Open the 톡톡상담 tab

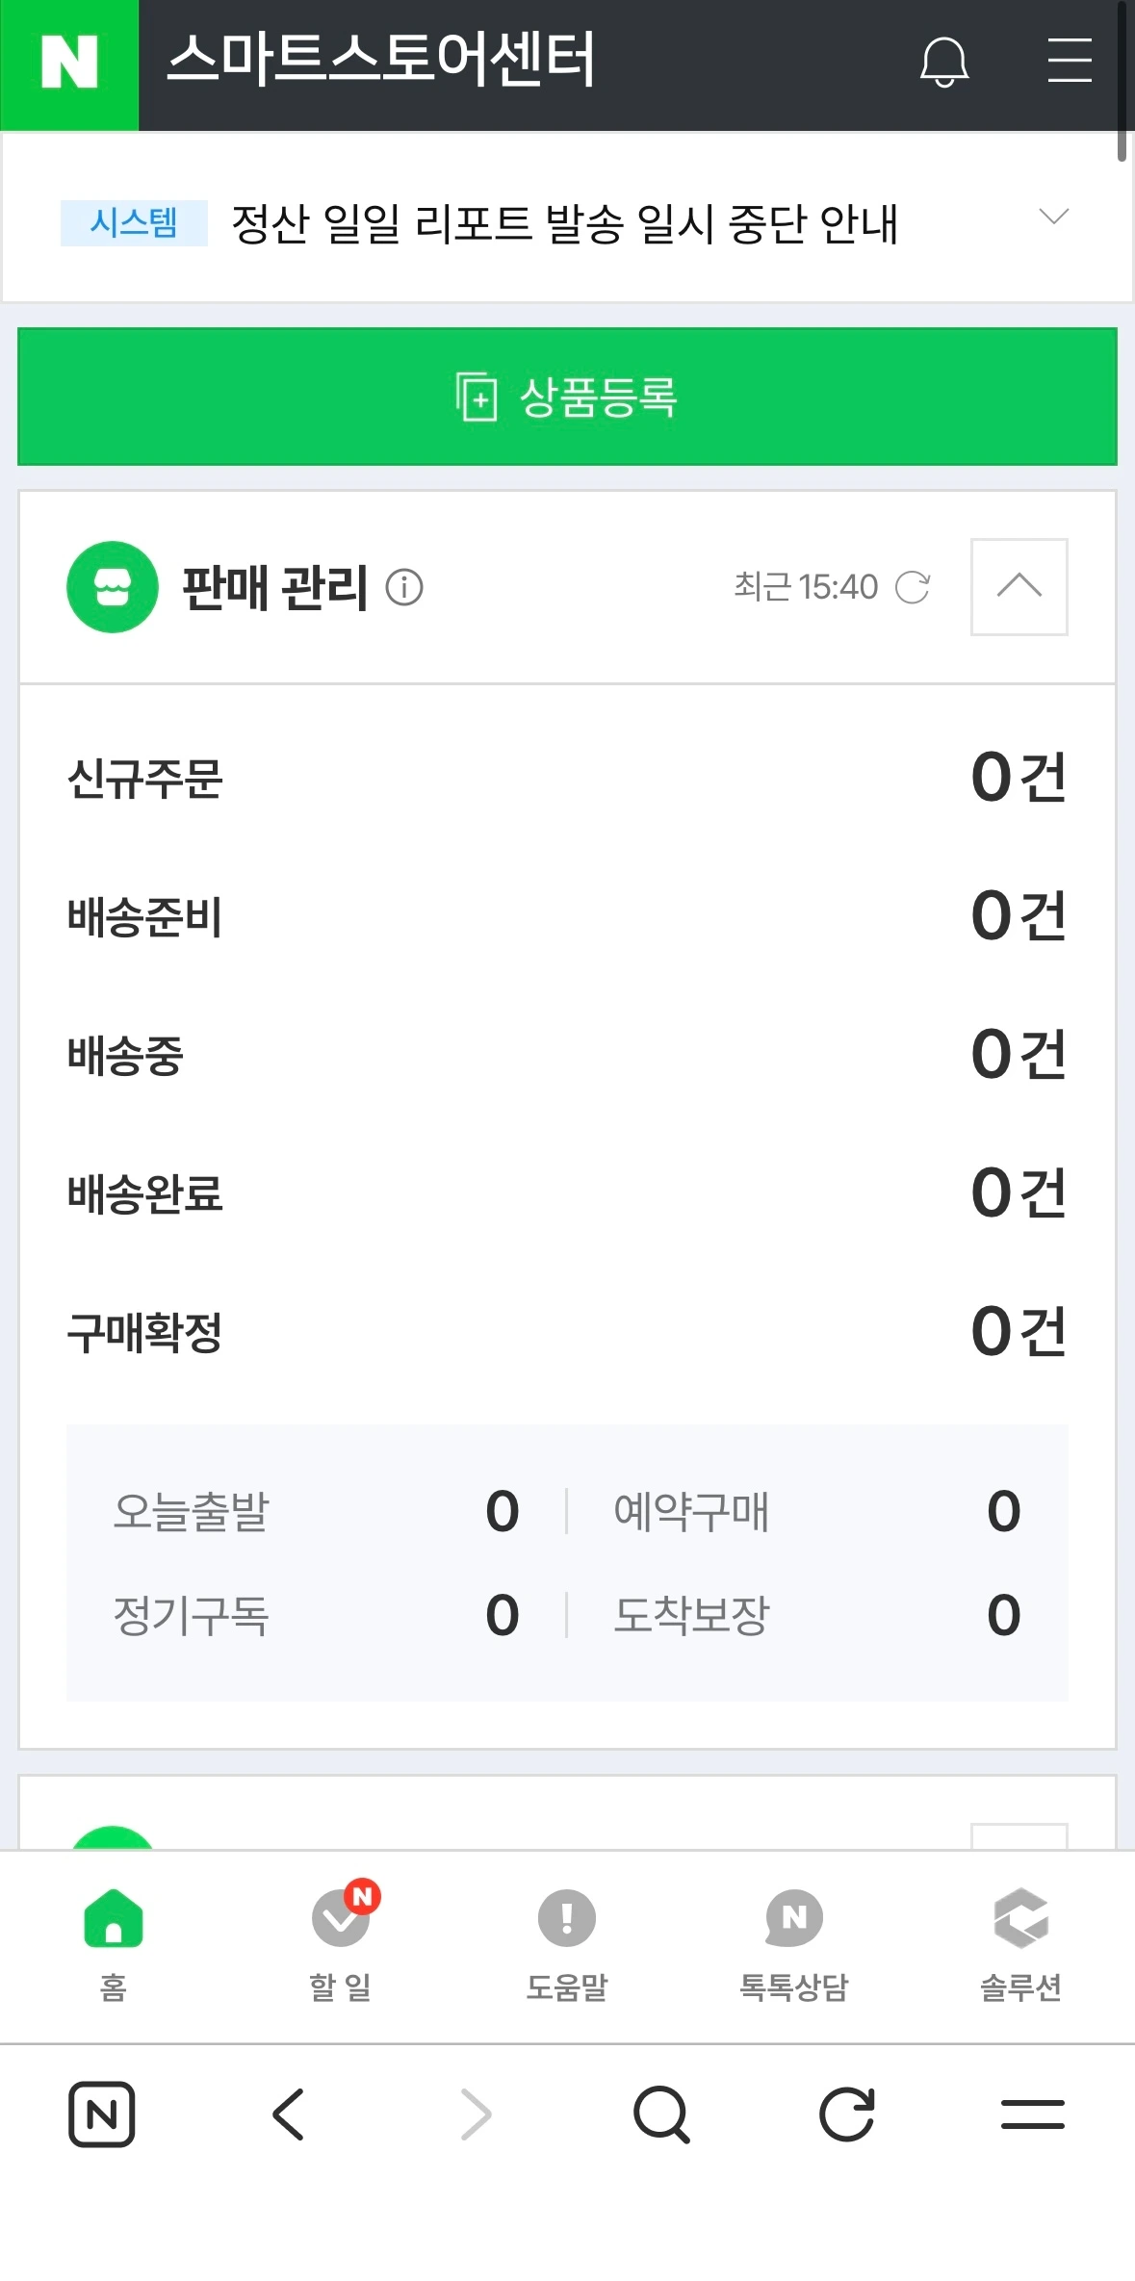click(794, 1941)
